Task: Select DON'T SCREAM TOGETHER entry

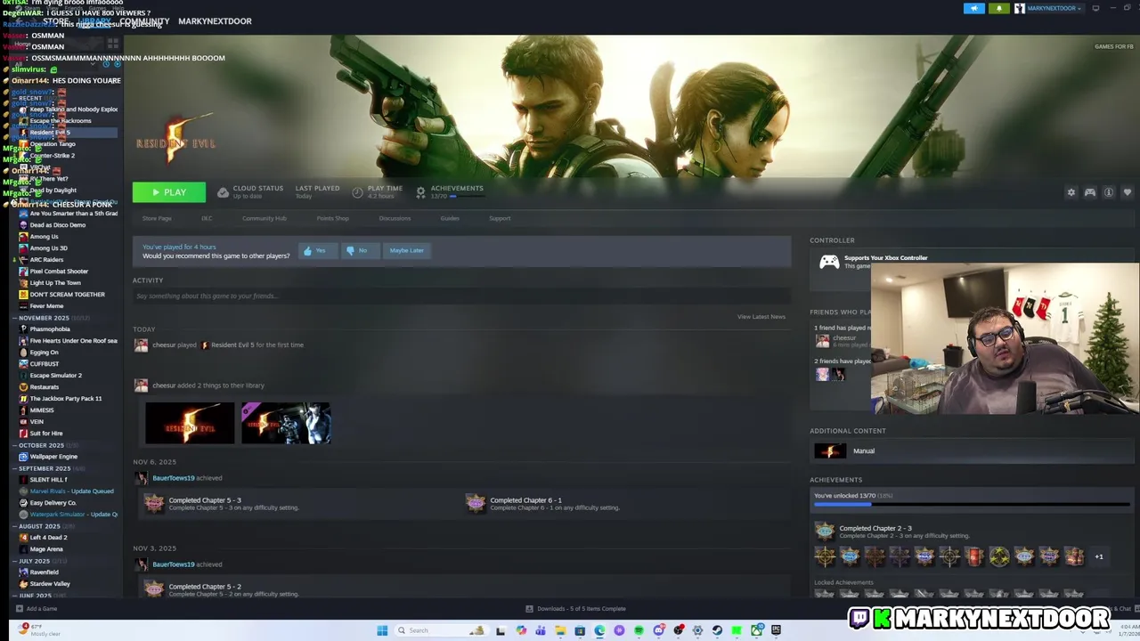Action: [x=67, y=295]
